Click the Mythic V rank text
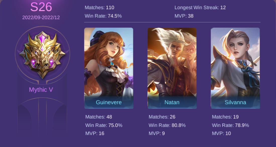The width and height of the screenshot is (276, 147). point(41,90)
